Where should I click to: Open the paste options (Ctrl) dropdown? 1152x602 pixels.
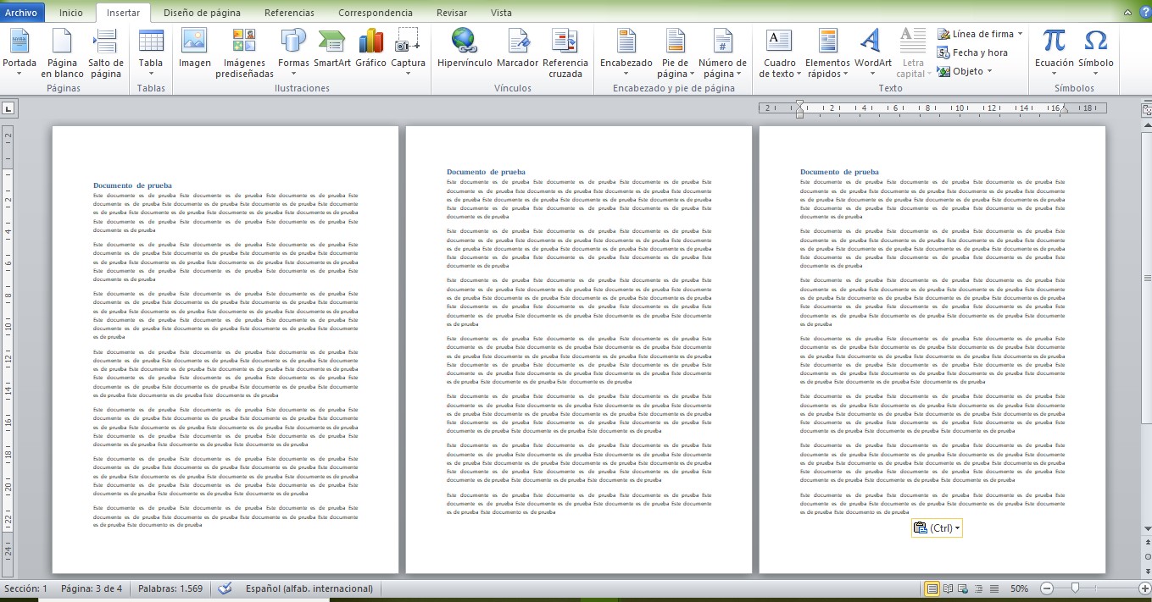click(937, 527)
